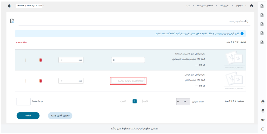Click the برو به صفحه page number box
The width and height of the screenshot is (267, 134).
pyautogui.click(x=23, y=102)
